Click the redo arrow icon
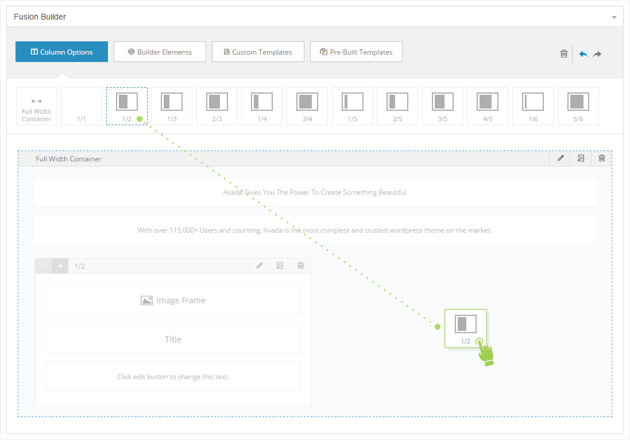630x440 pixels. (597, 53)
